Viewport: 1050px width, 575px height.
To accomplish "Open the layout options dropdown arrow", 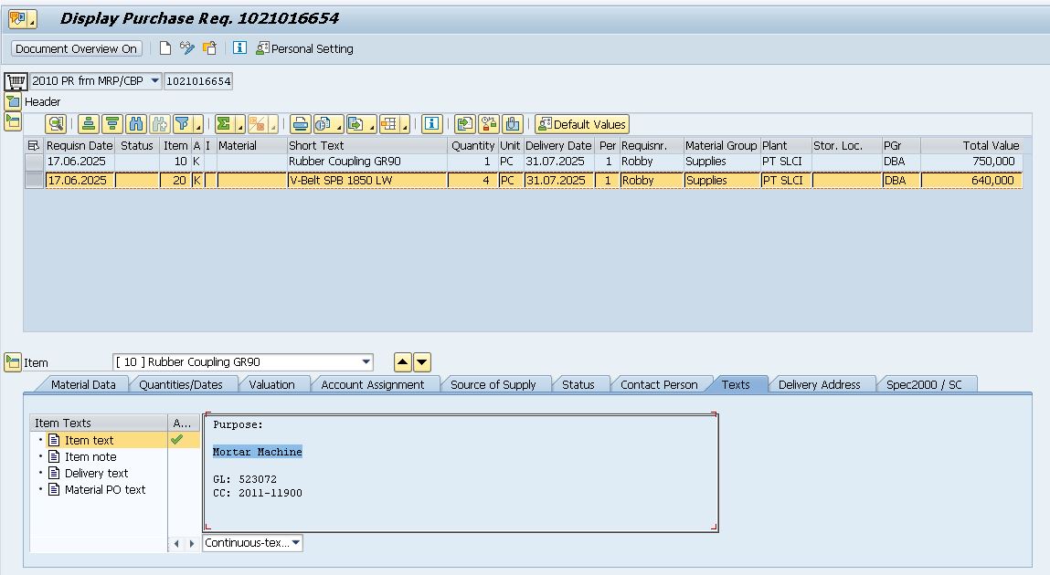I will [x=405, y=124].
